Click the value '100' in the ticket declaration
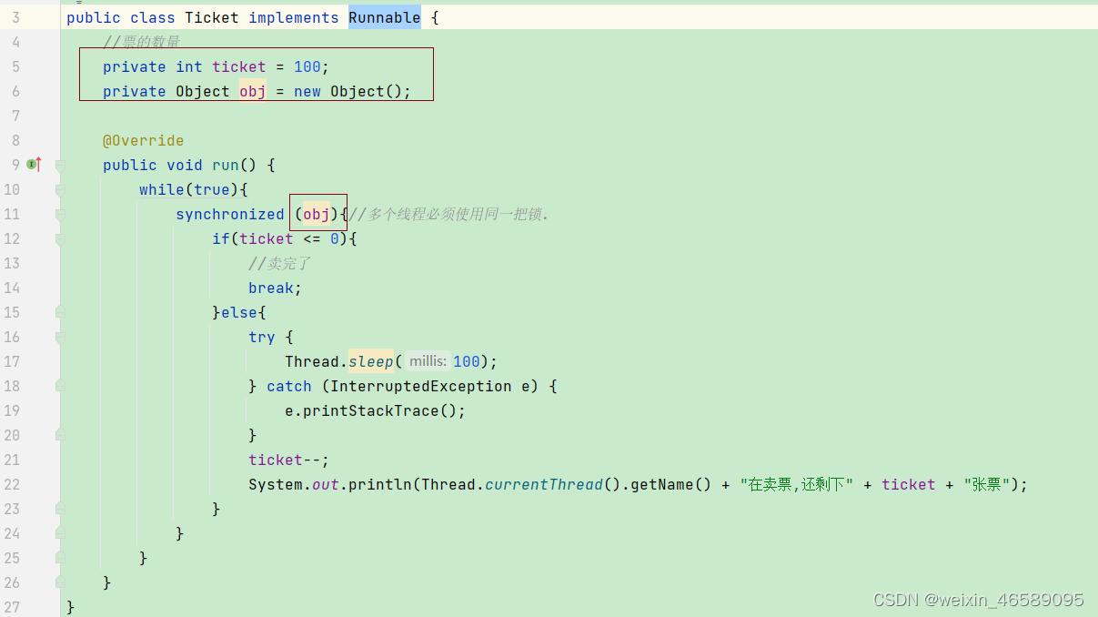This screenshot has height=617, width=1098. (307, 66)
